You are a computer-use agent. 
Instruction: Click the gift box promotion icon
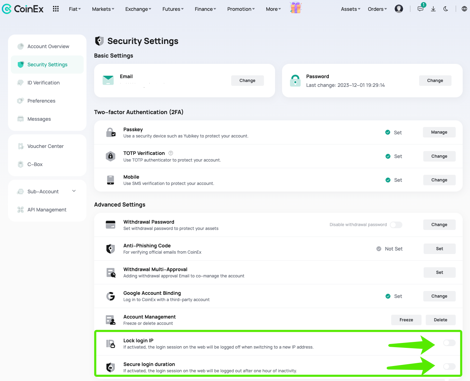click(296, 8)
